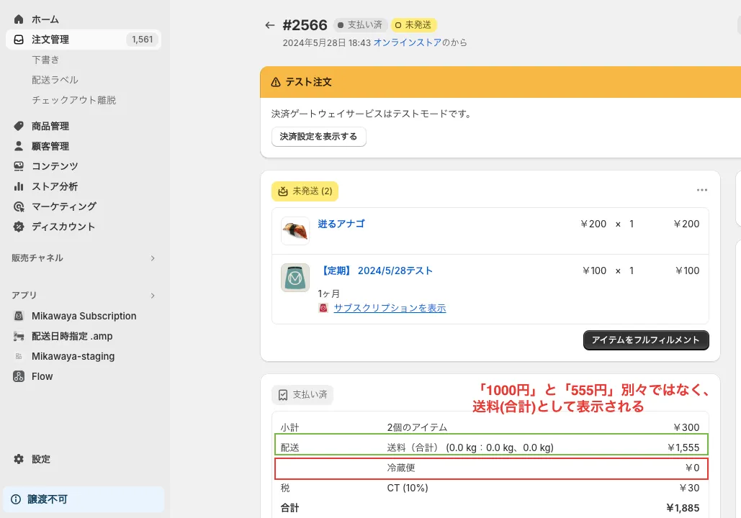Click the 譲渡不可 info banner
The image size is (741, 518).
(x=83, y=499)
